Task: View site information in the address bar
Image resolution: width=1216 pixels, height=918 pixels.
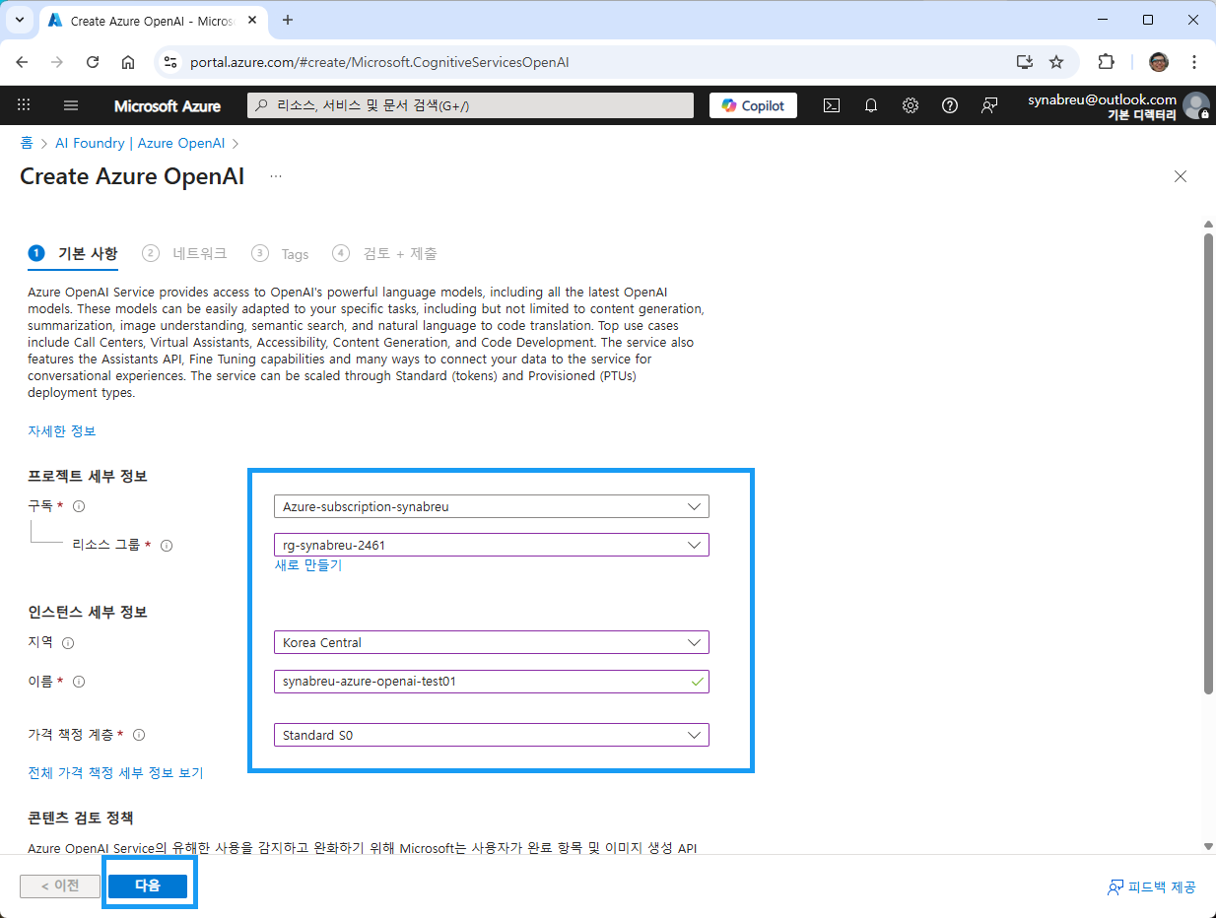Action: [x=170, y=62]
